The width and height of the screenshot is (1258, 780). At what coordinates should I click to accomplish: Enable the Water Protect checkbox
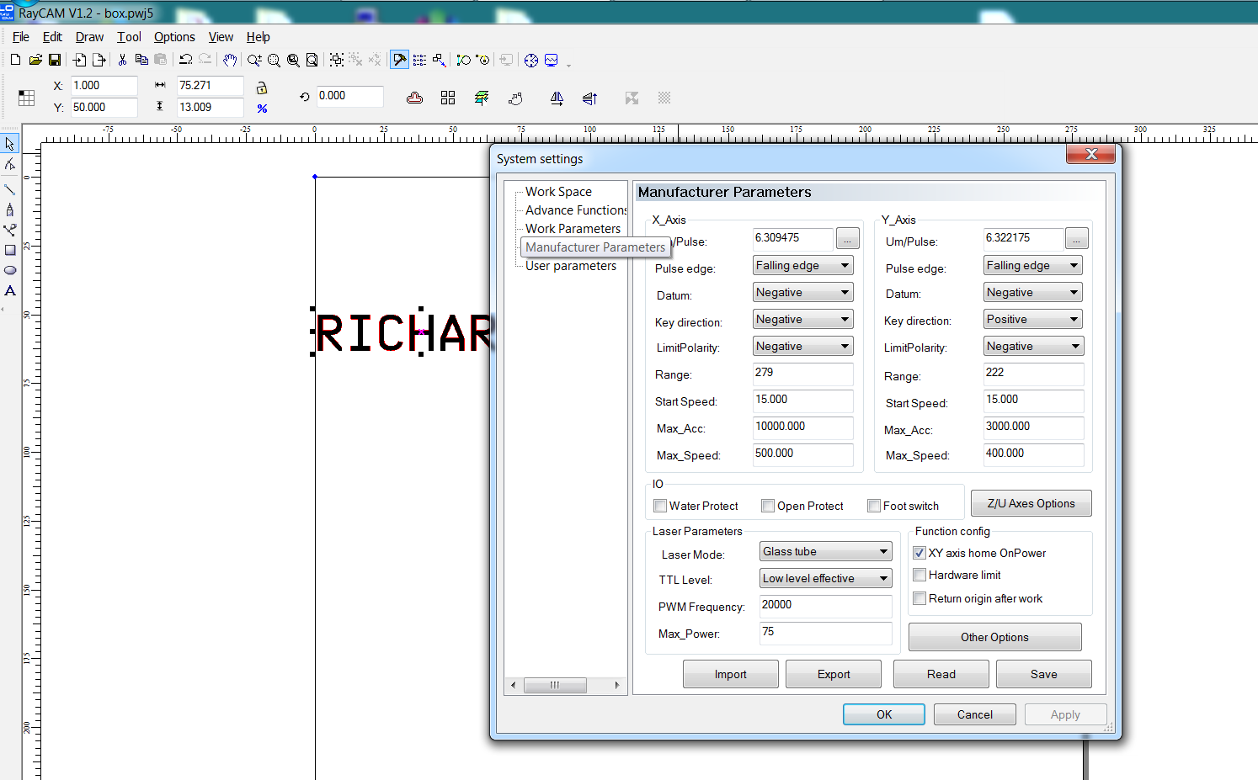[x=660, y=506]
